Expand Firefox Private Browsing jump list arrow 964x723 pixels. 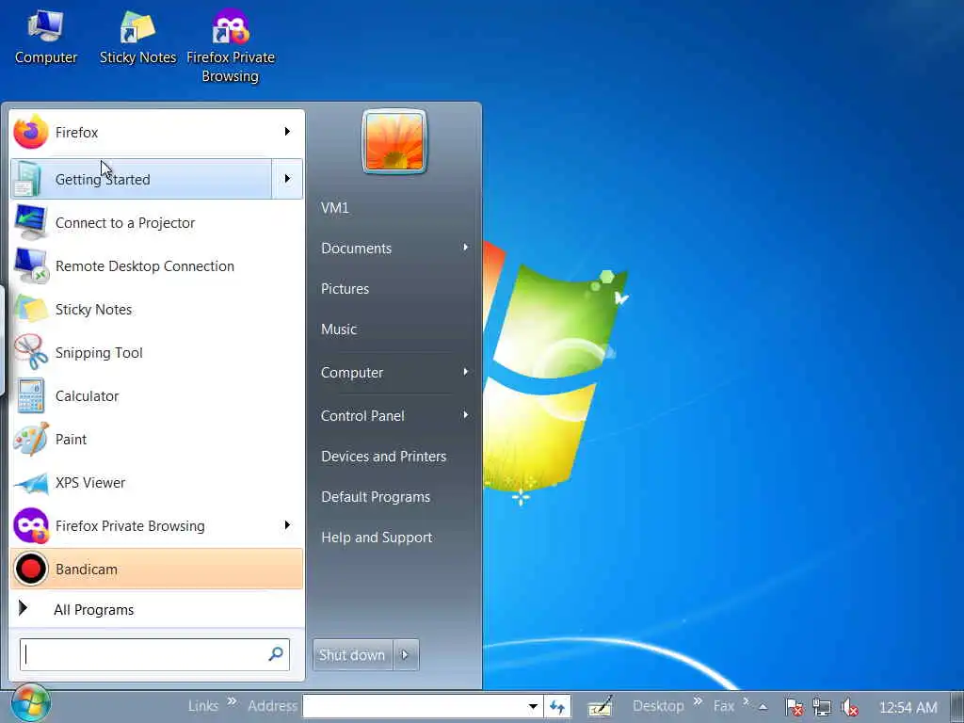coord(287,525)
